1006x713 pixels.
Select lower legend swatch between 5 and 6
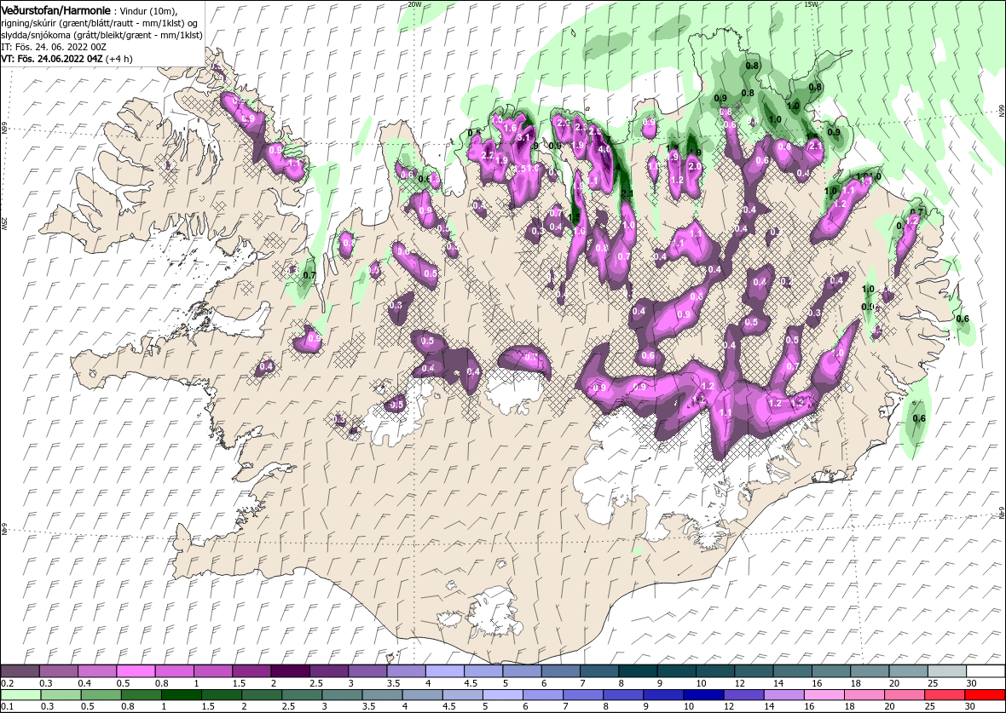point(502,696)
